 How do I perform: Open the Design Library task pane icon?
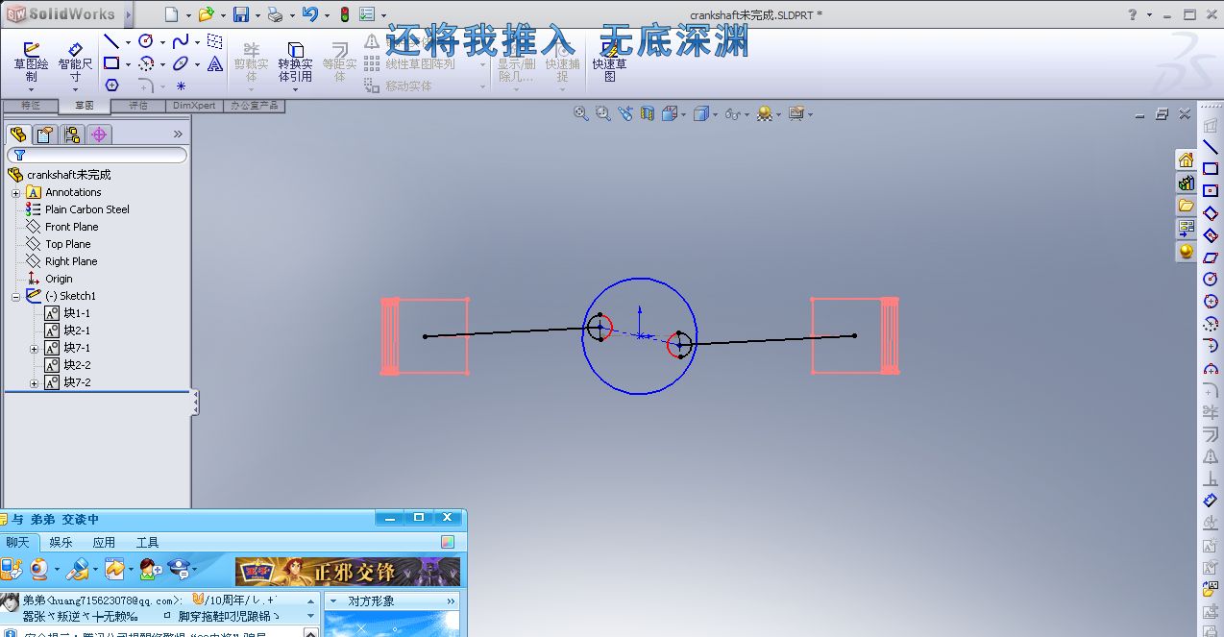click(1186, 183)
